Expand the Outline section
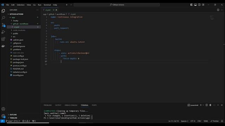 13,114
